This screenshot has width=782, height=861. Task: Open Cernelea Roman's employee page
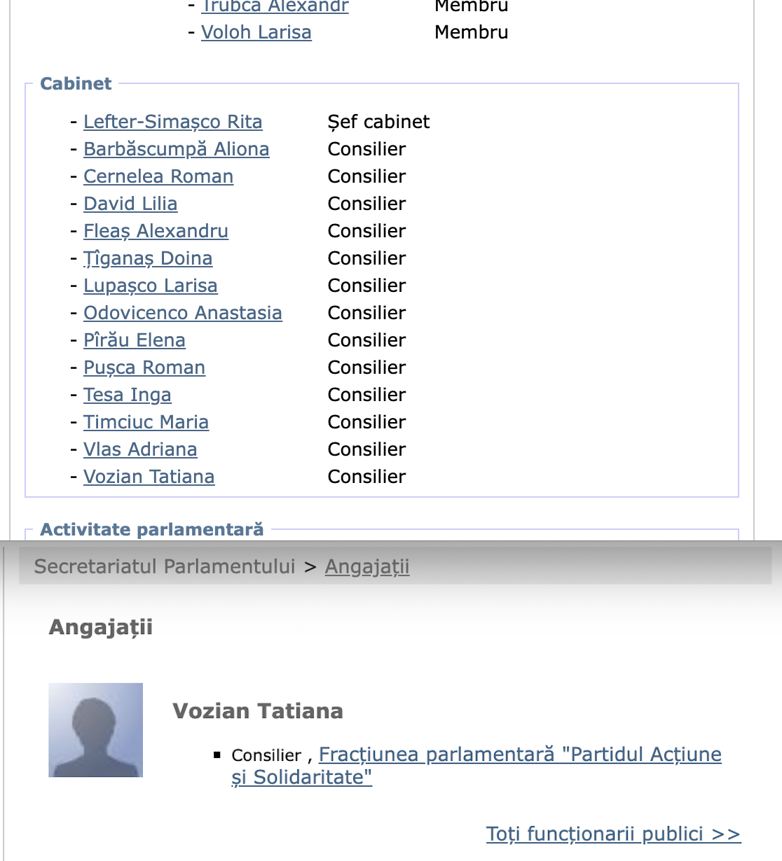click(158, 176)
